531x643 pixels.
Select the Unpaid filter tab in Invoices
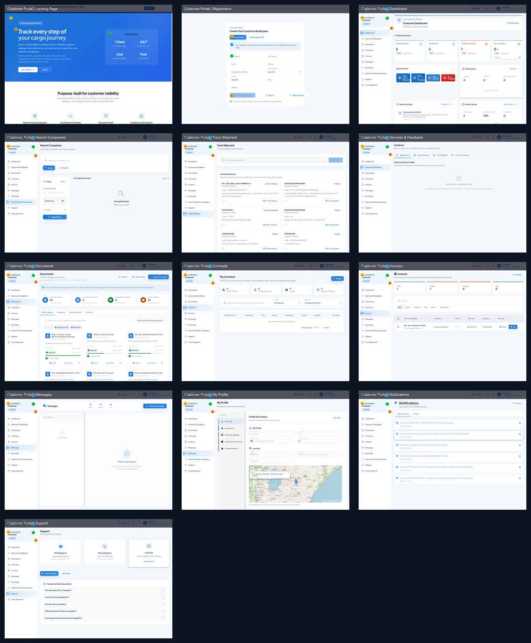(408, 307)
